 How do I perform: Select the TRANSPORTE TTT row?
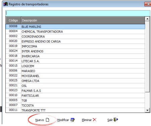tap(75, 110)
